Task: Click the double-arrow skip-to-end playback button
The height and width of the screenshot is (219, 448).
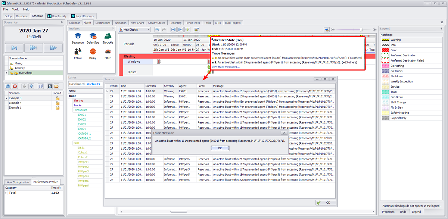Action: tap(34, 48)
